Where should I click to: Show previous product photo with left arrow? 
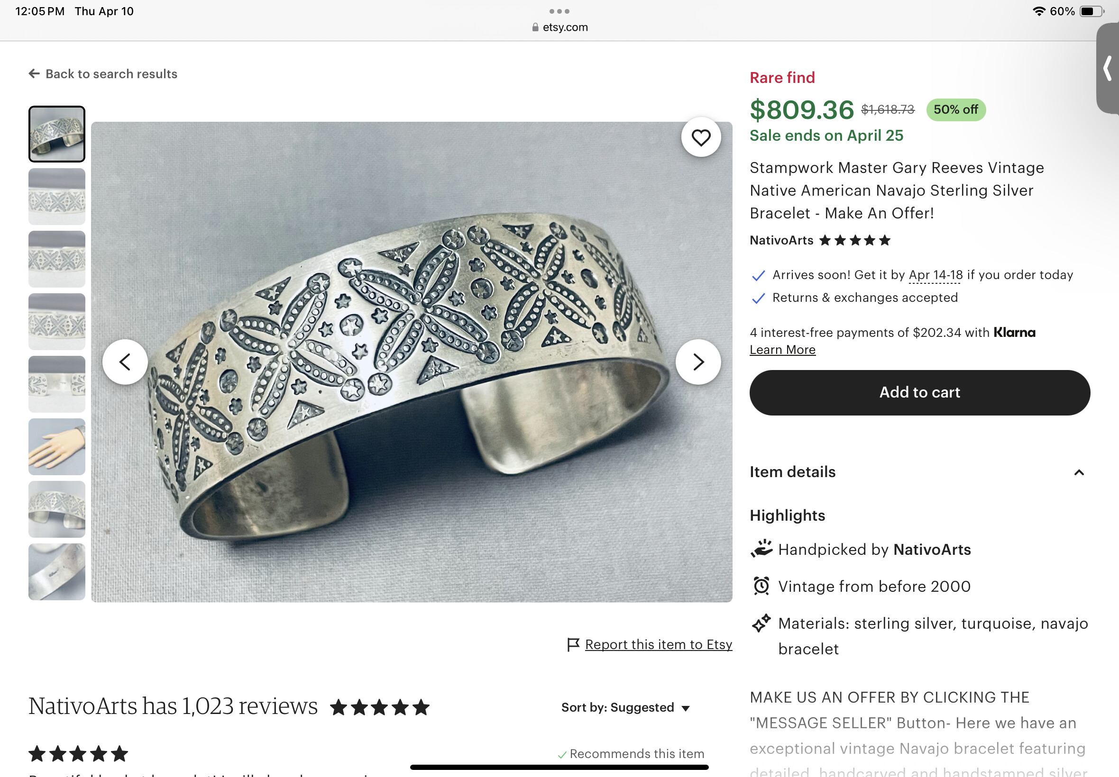click(x=125, y=361)
